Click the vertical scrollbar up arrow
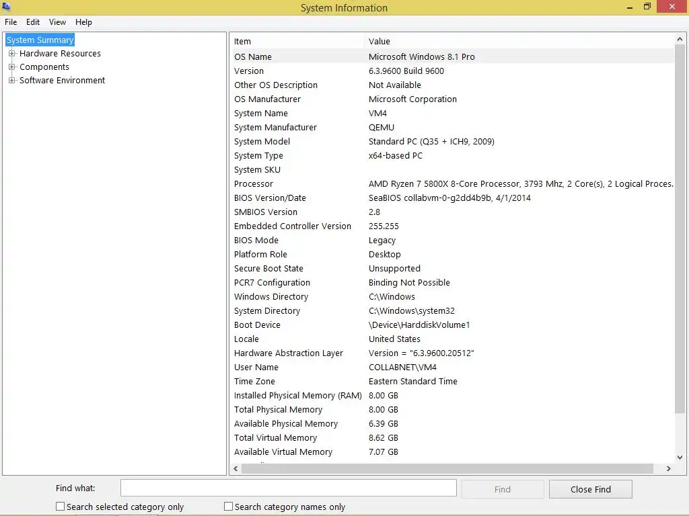Image resolution: width=689 pixels, height=516 pixels. point(680,39)
